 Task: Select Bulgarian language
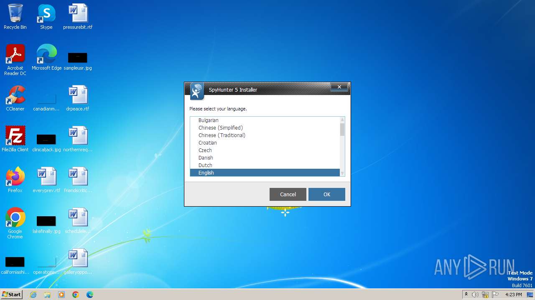[265, 120]
